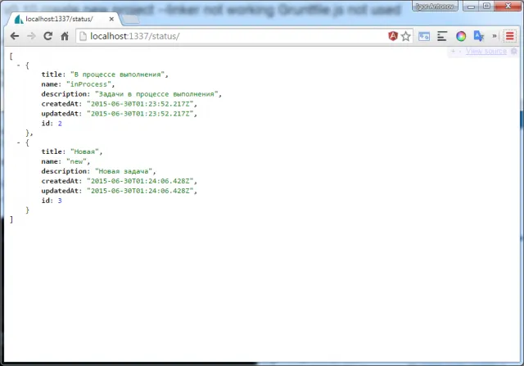Click the forward navigation arrow
The image size is (524, 366).
(31, 36)
